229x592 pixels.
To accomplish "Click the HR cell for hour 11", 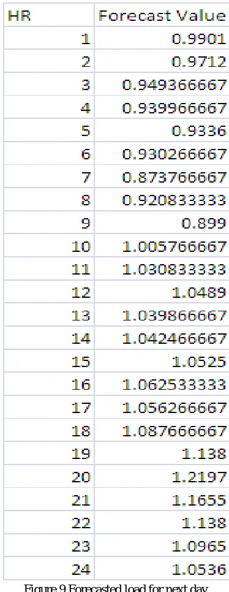I will click(49, 269).
